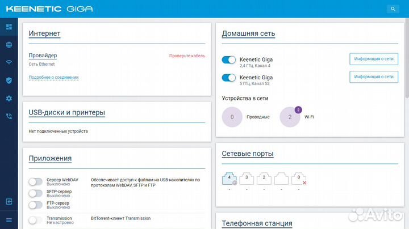
Task: Click the Wi-Fi devices count circle
Action: click(290, 117)
